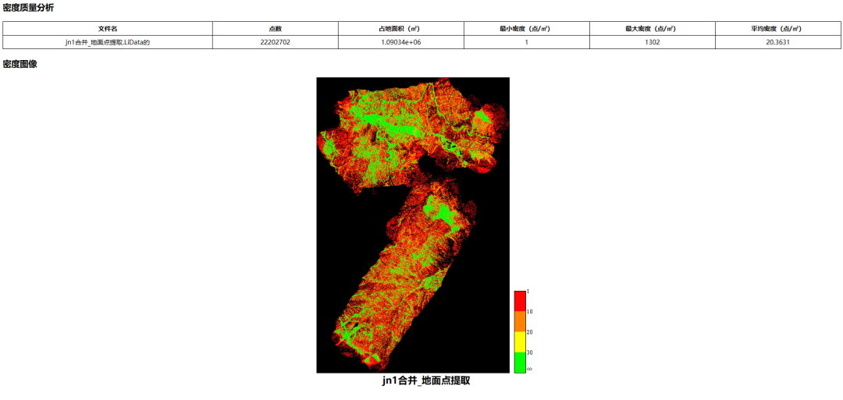This screenshot has width=843, height=400.
Task: Click the legend label 10
Action: coord(529,311)
